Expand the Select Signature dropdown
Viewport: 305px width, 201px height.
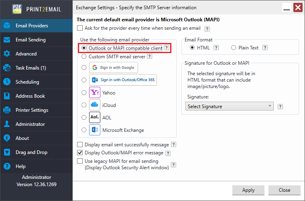[230, 107]
